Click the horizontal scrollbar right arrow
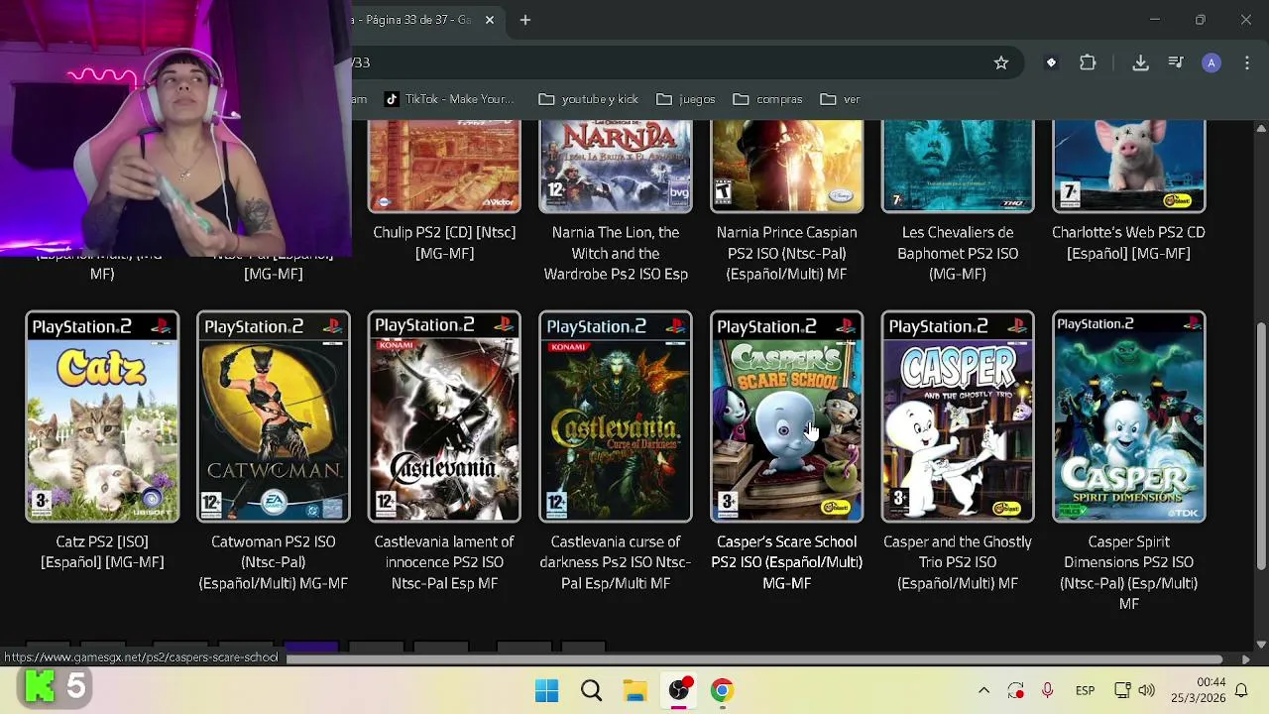The image size is (1269, 714). click(1246, 658)
